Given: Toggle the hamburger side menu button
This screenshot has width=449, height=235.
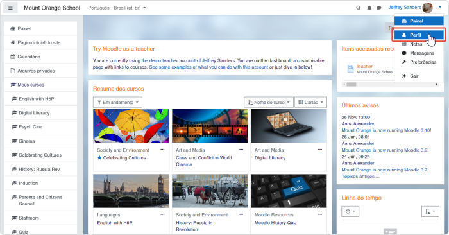Looking at the screenshot, I should pos(10,8).
